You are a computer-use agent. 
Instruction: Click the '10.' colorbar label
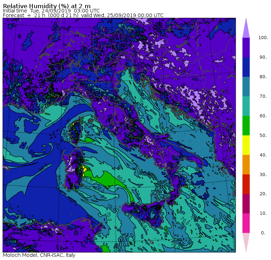263,213
